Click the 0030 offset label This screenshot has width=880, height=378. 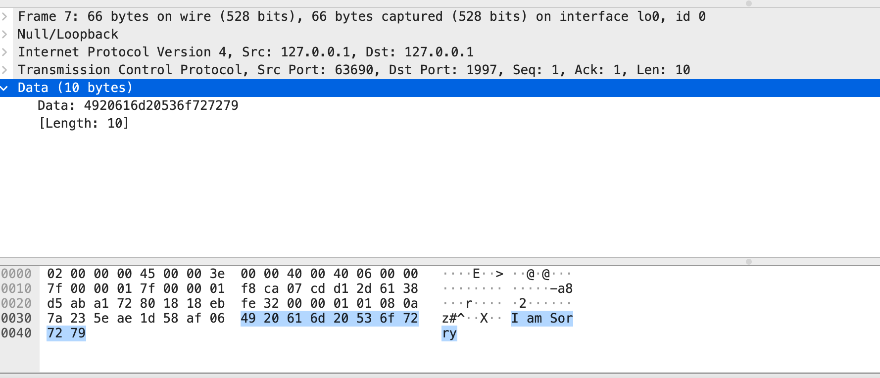click(16, 318)
